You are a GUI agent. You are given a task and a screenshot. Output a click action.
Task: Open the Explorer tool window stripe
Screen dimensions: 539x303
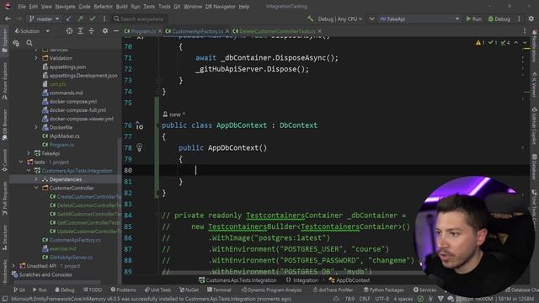4,40
